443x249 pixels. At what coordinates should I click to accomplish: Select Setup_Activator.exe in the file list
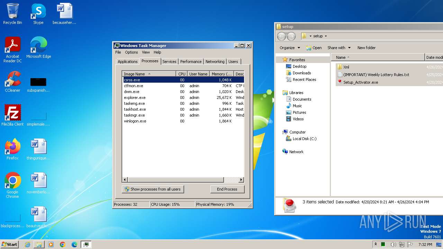361,82
